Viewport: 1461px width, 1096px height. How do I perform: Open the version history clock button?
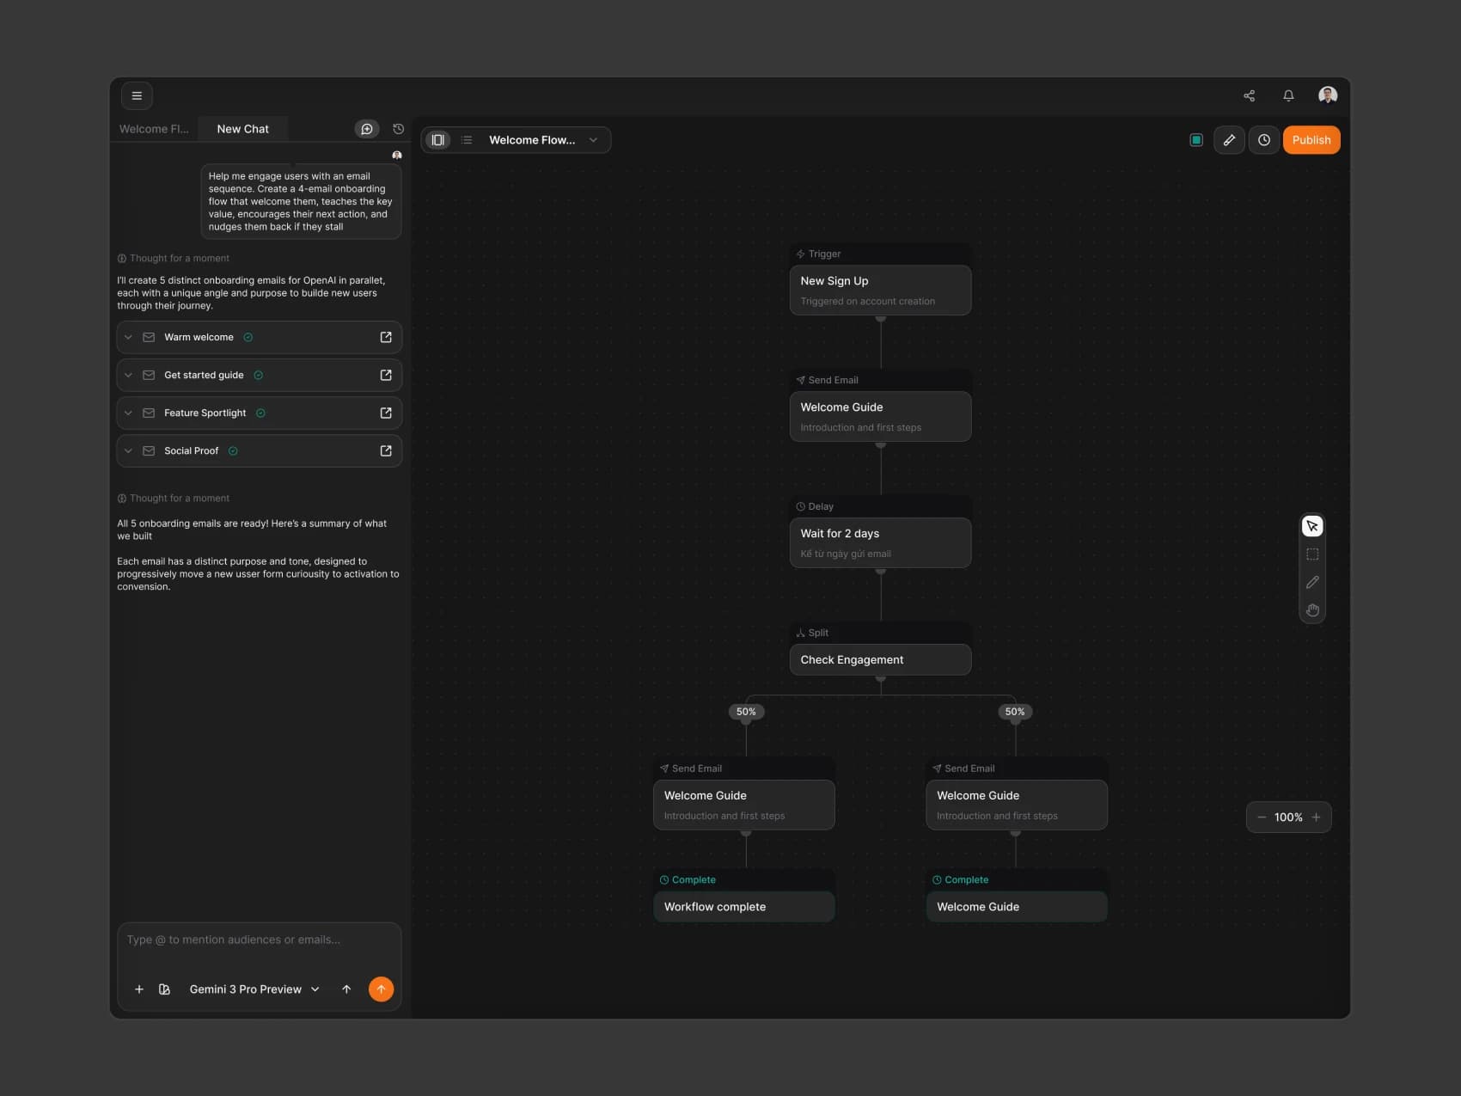[1263, 140]
